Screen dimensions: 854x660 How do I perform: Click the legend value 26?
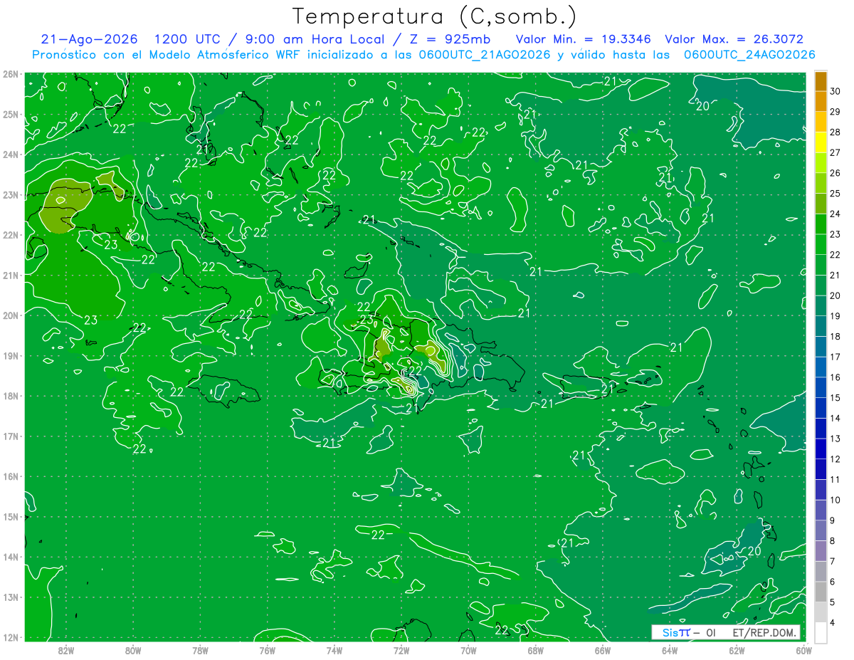tap(835, 173)
